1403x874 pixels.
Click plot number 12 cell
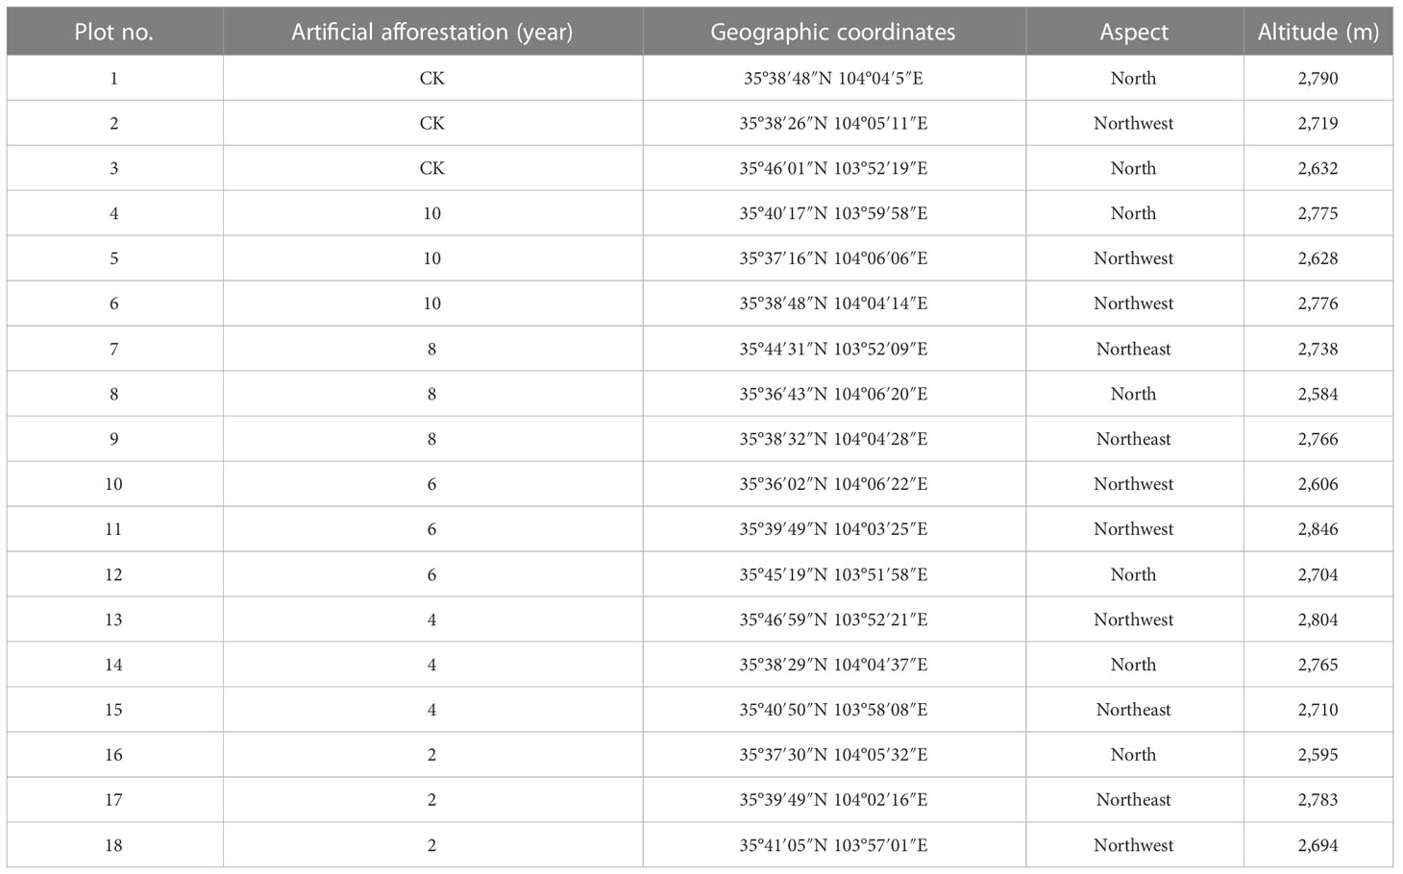pos(114,574)
